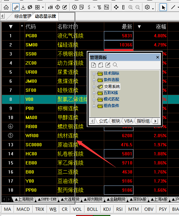Click the up-down sort arrows icon
179x216 pixels.
pyautogui.click(x=106, y=7)
